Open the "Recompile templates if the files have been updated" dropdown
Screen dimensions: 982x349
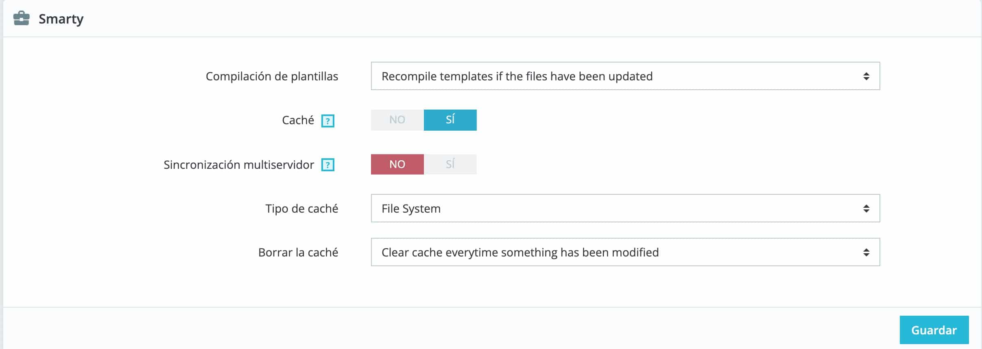tap(625, 76)
